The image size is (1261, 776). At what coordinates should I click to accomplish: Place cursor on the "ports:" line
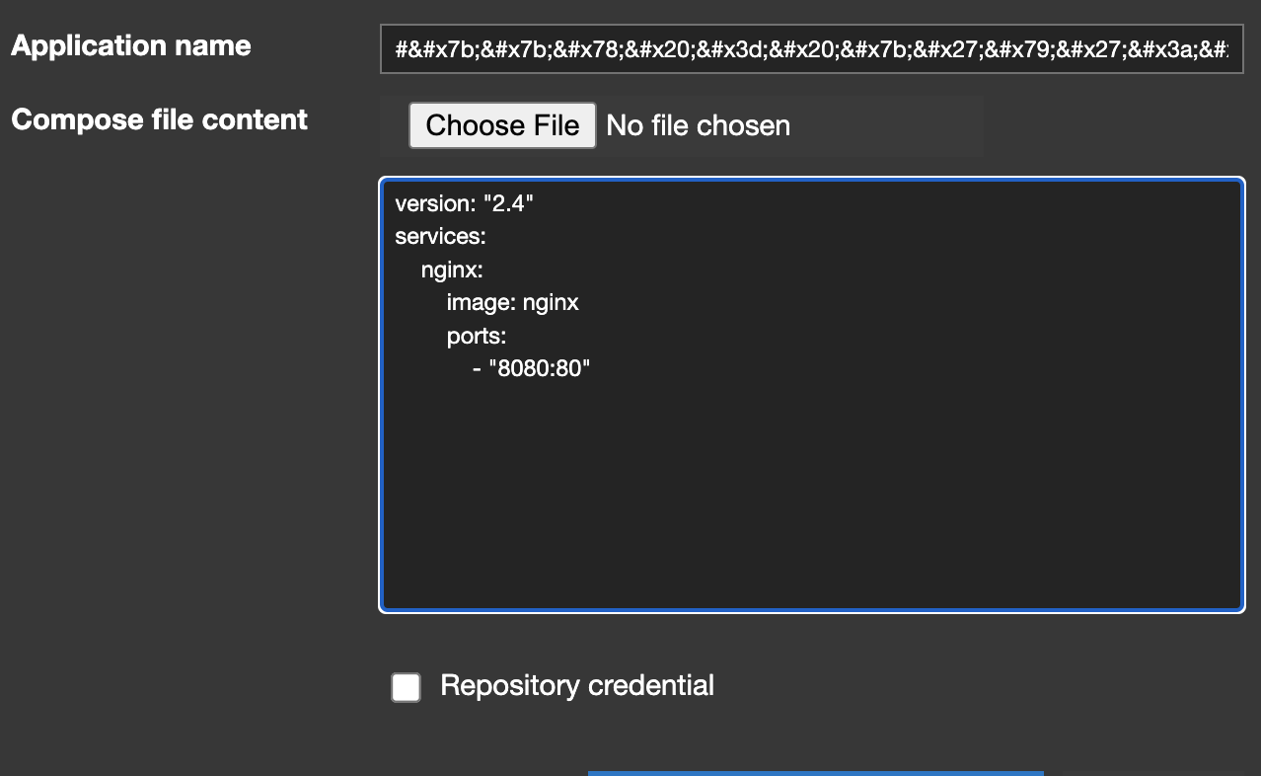[477, 335]
